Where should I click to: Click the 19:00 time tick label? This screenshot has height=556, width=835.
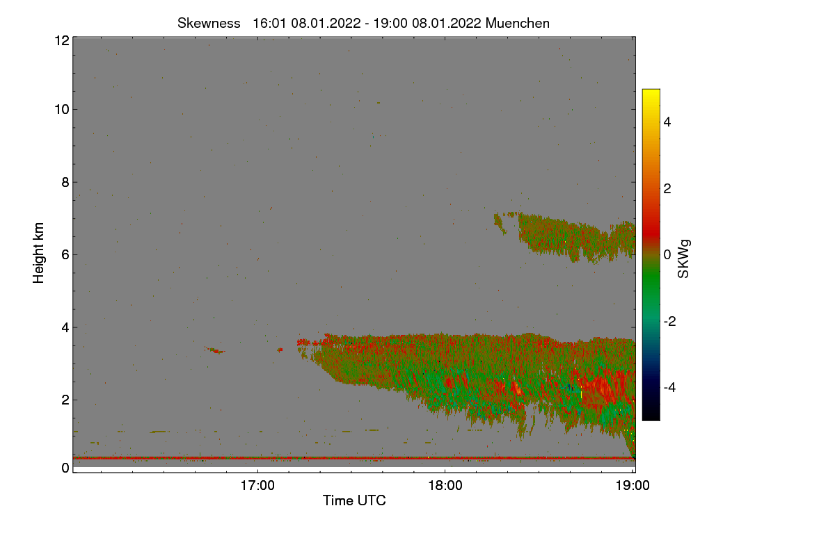pyautogui.click(x=633, y=485)
